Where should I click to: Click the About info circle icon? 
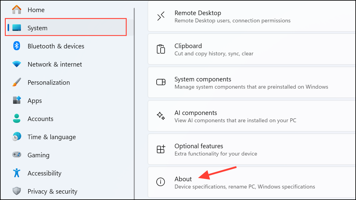pos(161,182)
